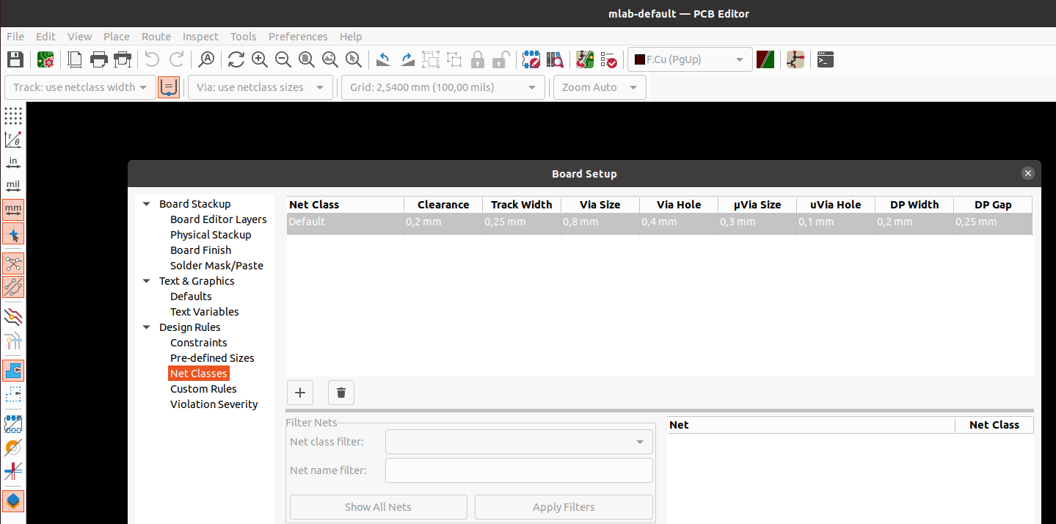This screenshot has height=524, width=1056.
Task: Open the Board Setup gear icon
Action: [x=45, y=59]
